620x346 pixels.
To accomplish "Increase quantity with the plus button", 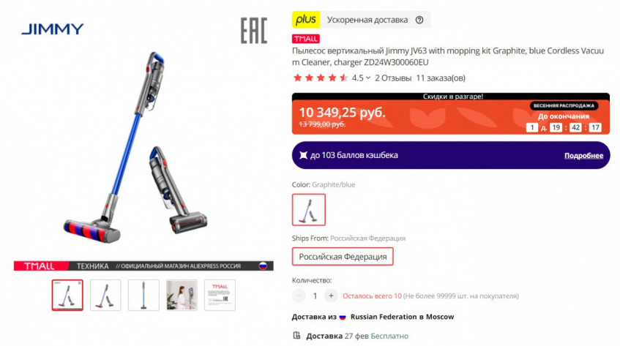I will (331, 296).
